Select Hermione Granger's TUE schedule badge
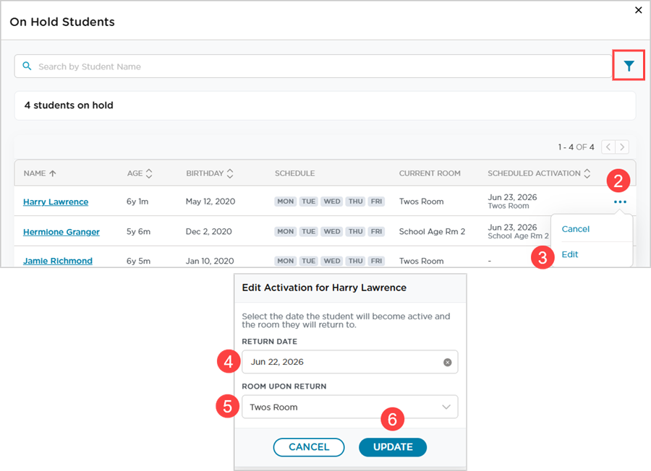The height and width of the screenshot is (471, 651). pos(308,231)
